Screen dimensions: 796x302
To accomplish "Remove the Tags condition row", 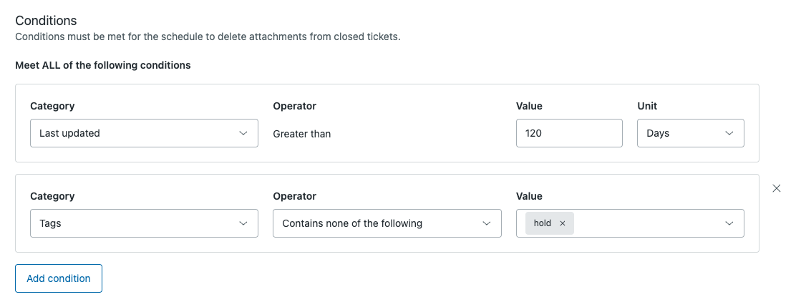I will pyautogui.click(x=777, y=188).
